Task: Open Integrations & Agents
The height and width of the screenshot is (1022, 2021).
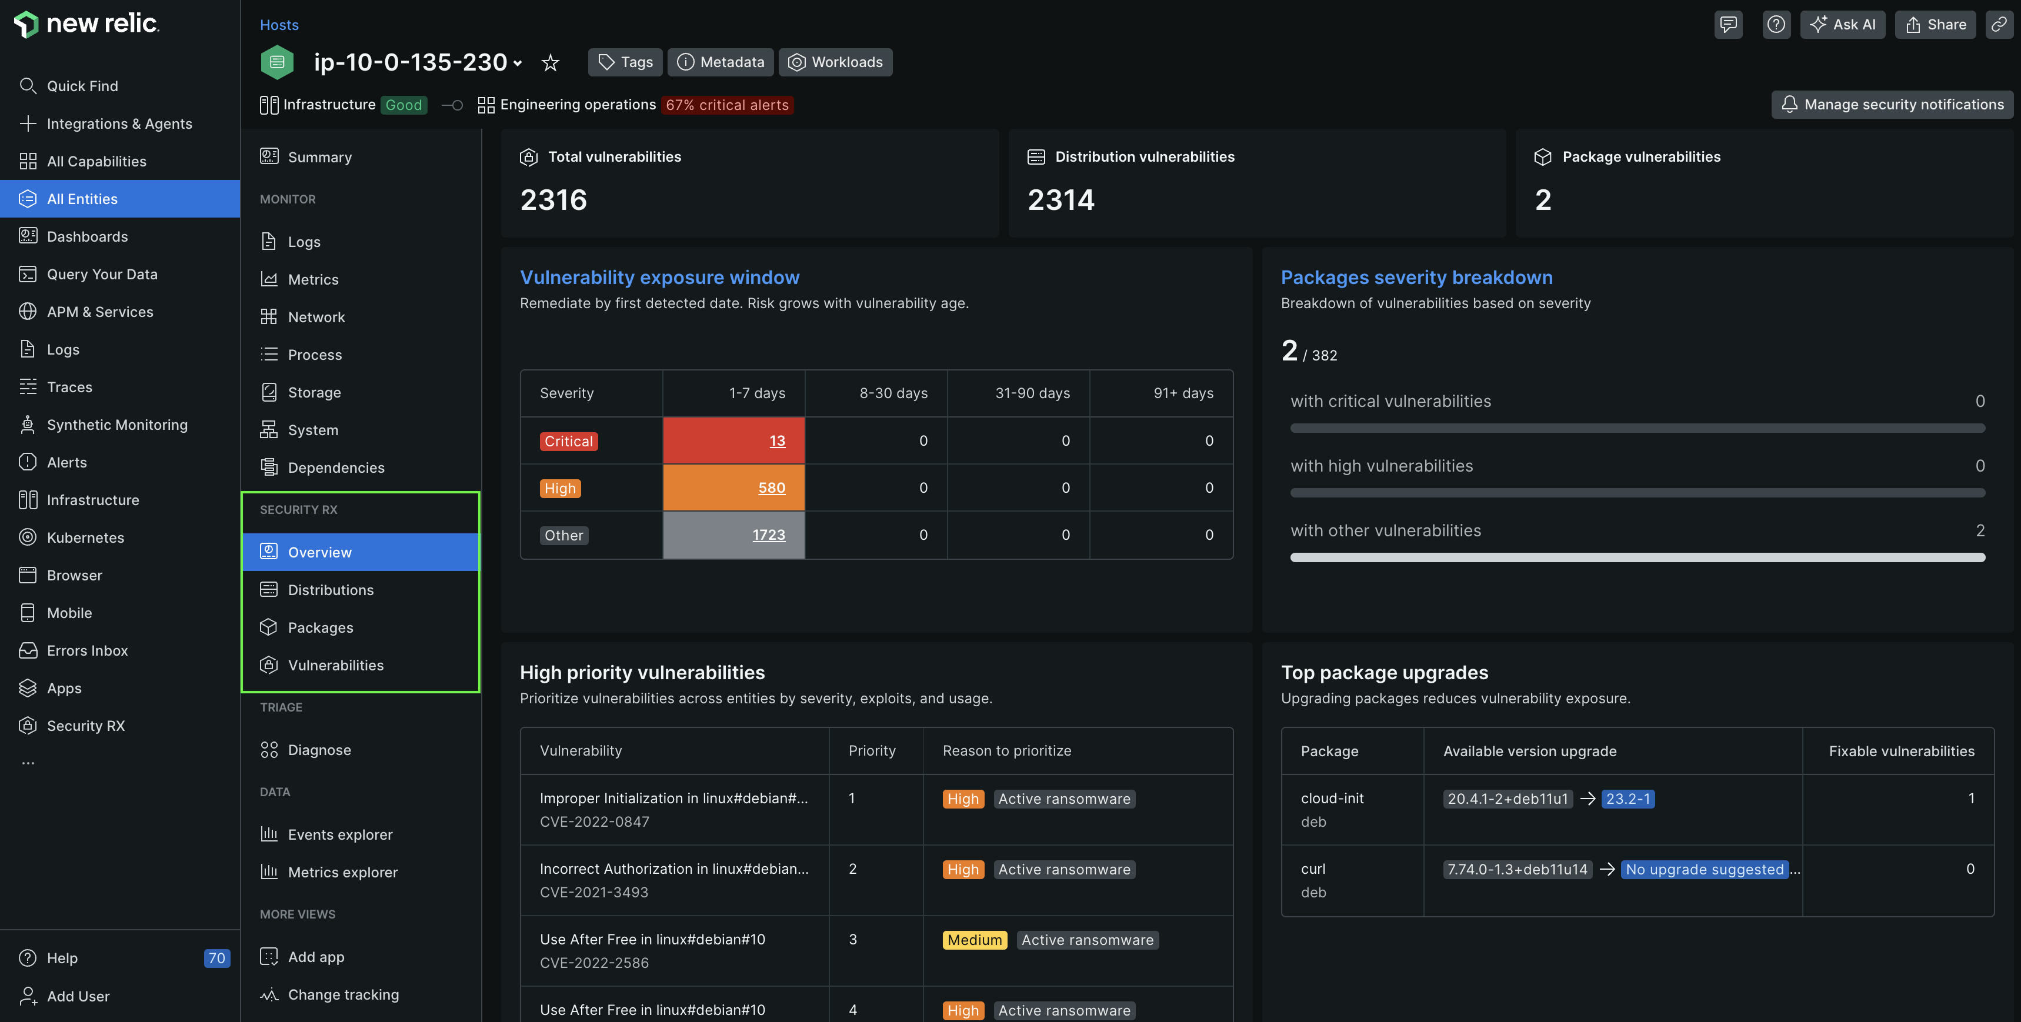Action: [120, 123]
